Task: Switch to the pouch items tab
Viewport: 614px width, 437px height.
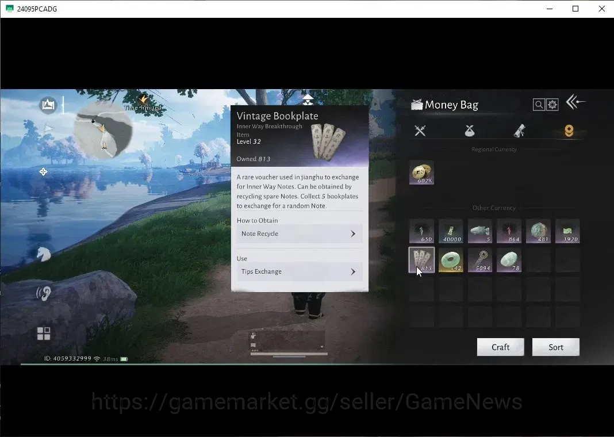Action: click(x=470, y=131)
